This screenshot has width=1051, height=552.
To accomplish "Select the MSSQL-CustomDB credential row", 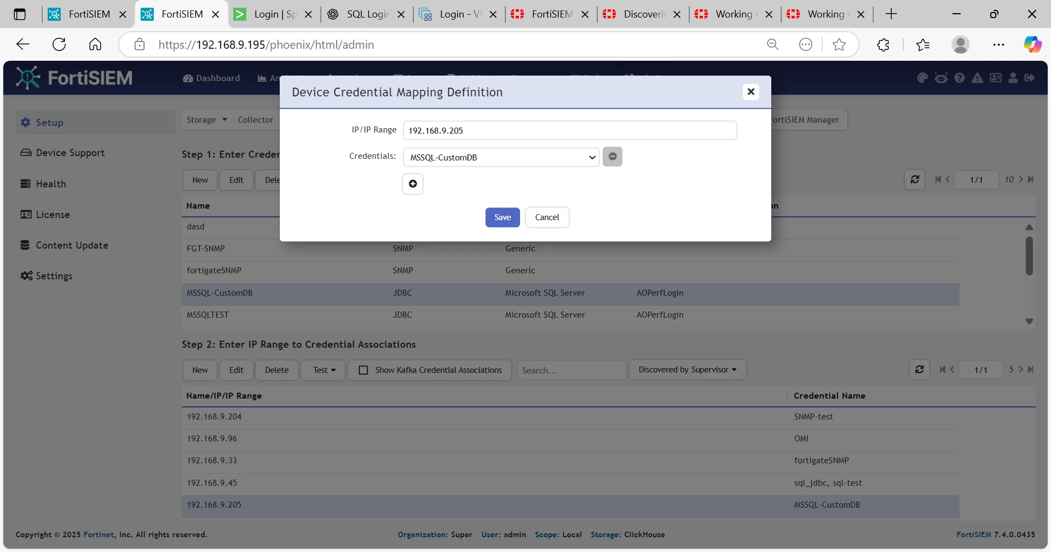I will tap(570, 293).
